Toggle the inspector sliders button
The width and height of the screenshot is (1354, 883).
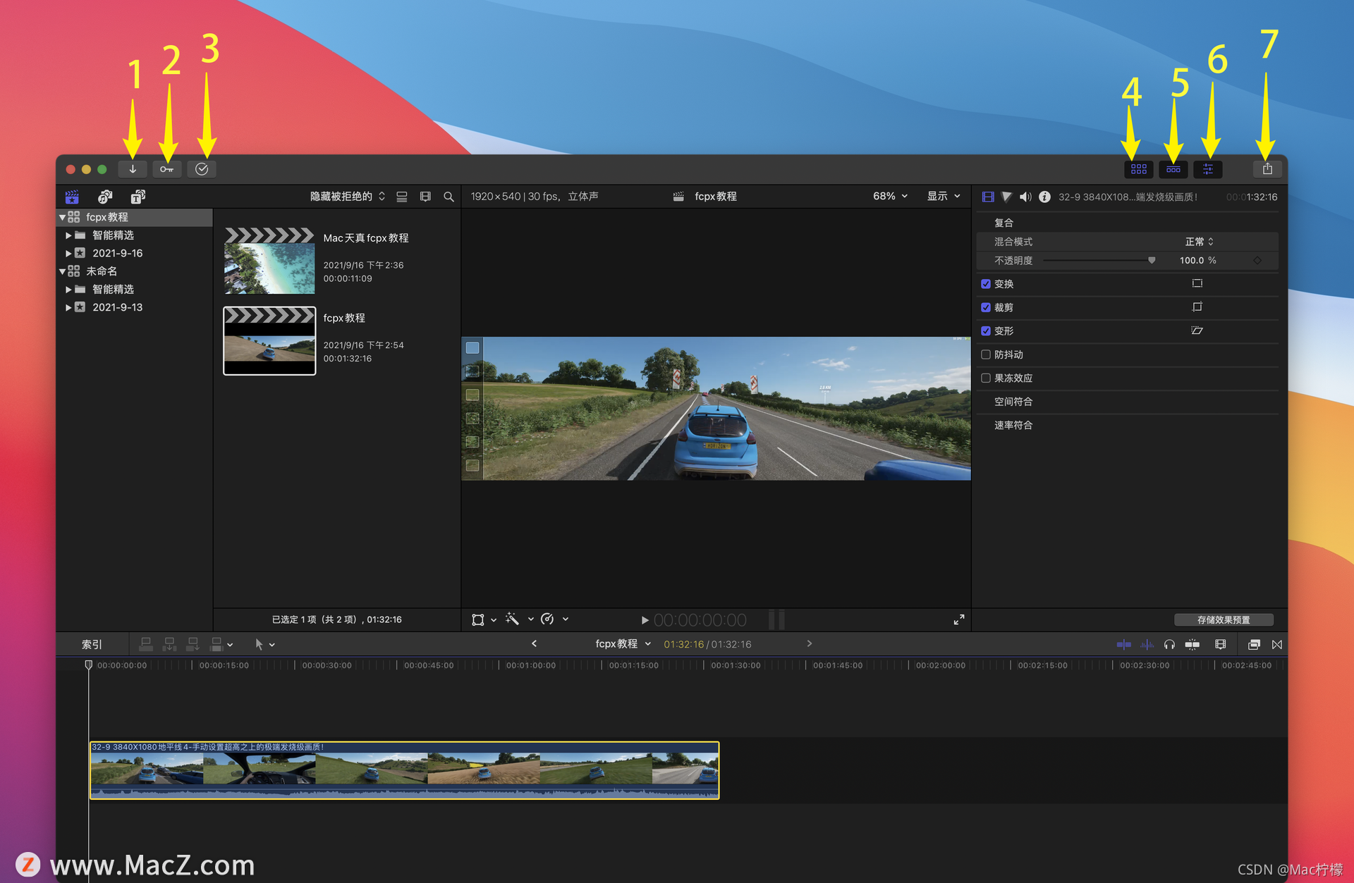tap(1208, 169)
